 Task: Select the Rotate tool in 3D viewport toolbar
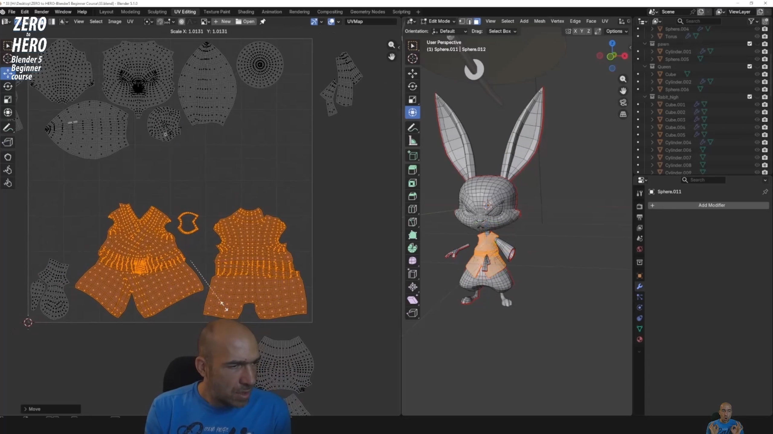point(412,86)
